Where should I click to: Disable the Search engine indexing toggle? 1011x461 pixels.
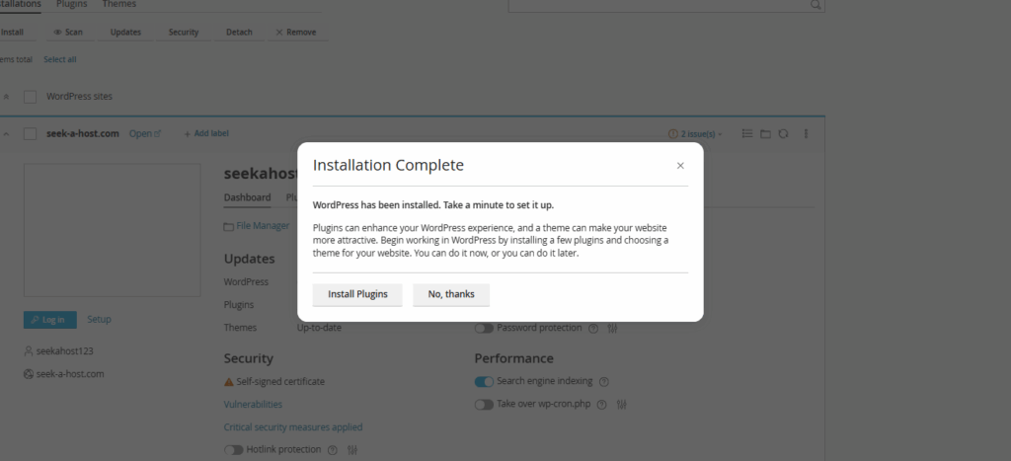point(484,382)
